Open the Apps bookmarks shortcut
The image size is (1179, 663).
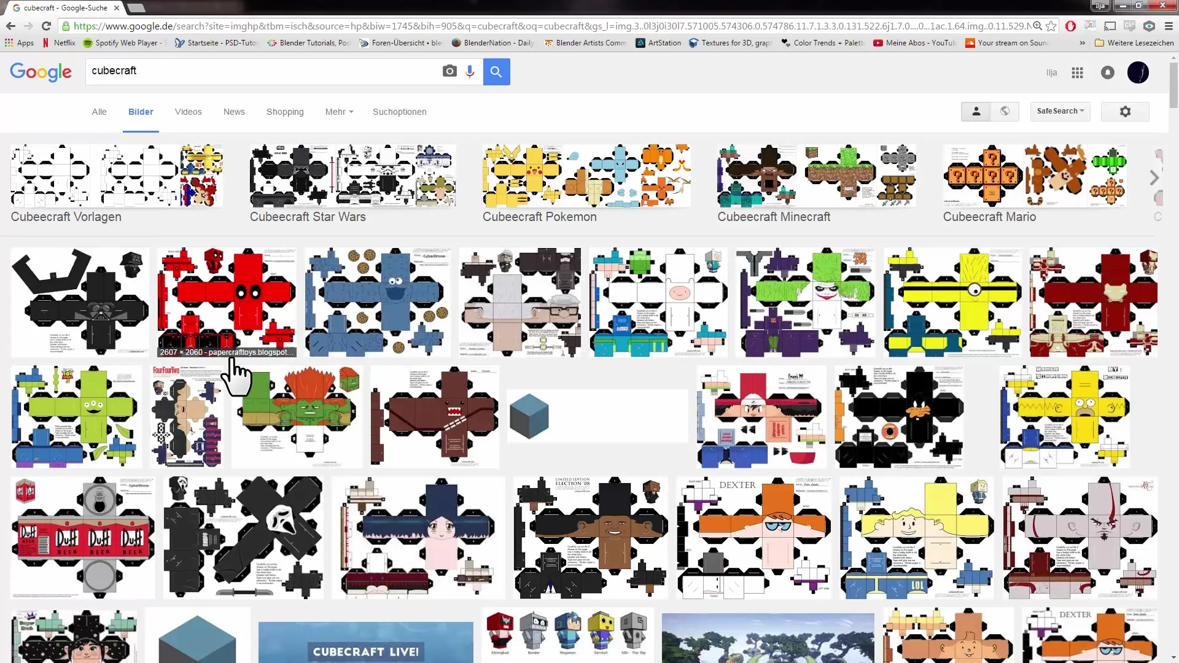coord(20,43)
